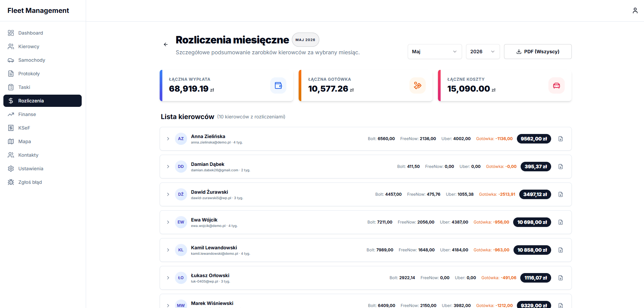Click the email damian.dabek26@gmail.com
644x308 pixels.
[x=215, y=170]
